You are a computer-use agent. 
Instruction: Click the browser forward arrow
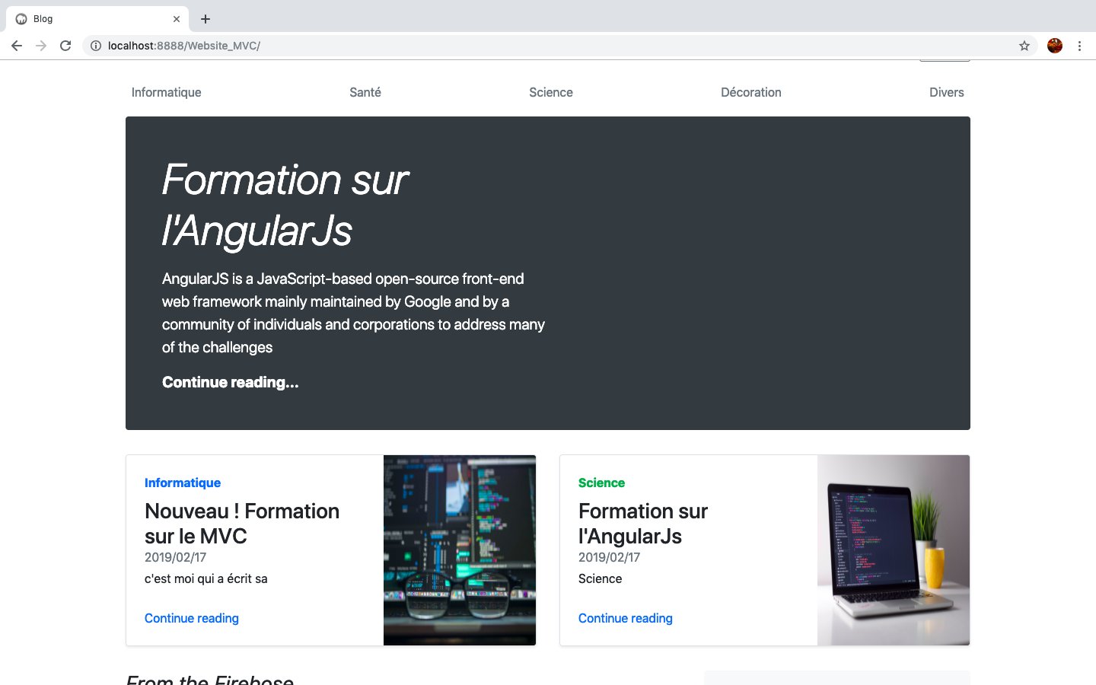[x=41, y=46]
